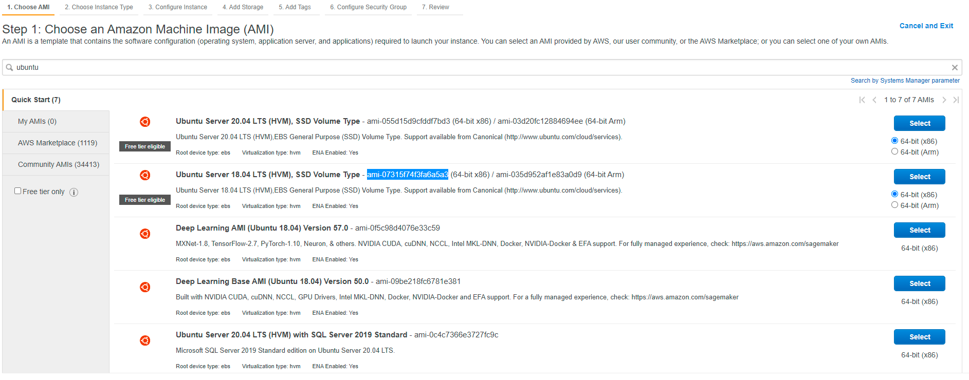Screen dimensions: 969x380
Task: Open the 3. Configure Instance tab
Action: click(x=178, y=7)
